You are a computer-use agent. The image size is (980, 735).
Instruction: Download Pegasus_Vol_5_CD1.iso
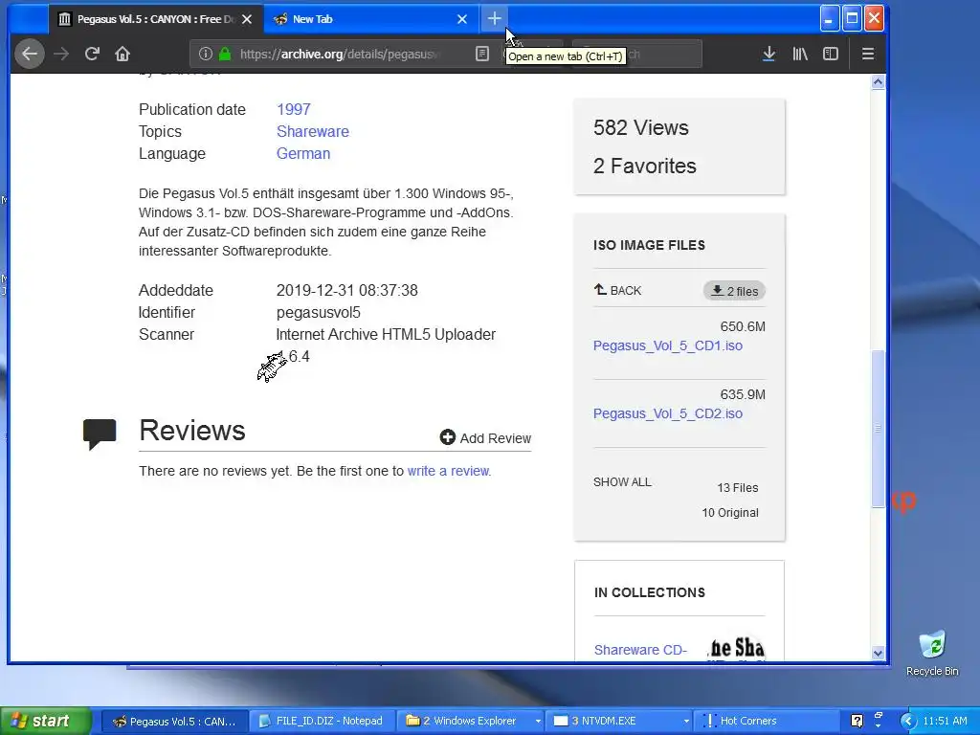tap(667, 345)
